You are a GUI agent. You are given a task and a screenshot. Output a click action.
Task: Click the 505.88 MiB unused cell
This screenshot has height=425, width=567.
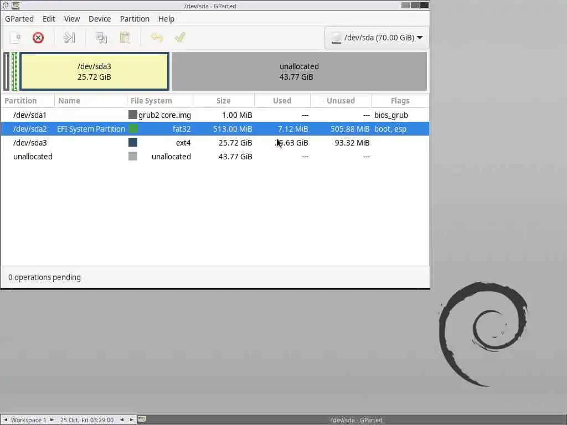point(350,129)
